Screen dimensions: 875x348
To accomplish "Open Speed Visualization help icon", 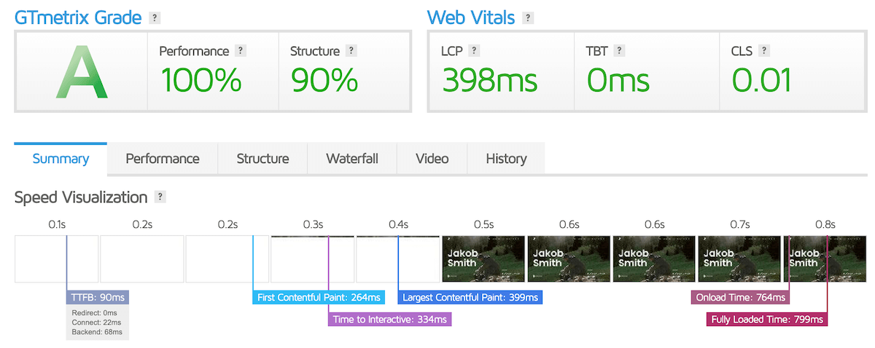I will (x=160, y=197).
